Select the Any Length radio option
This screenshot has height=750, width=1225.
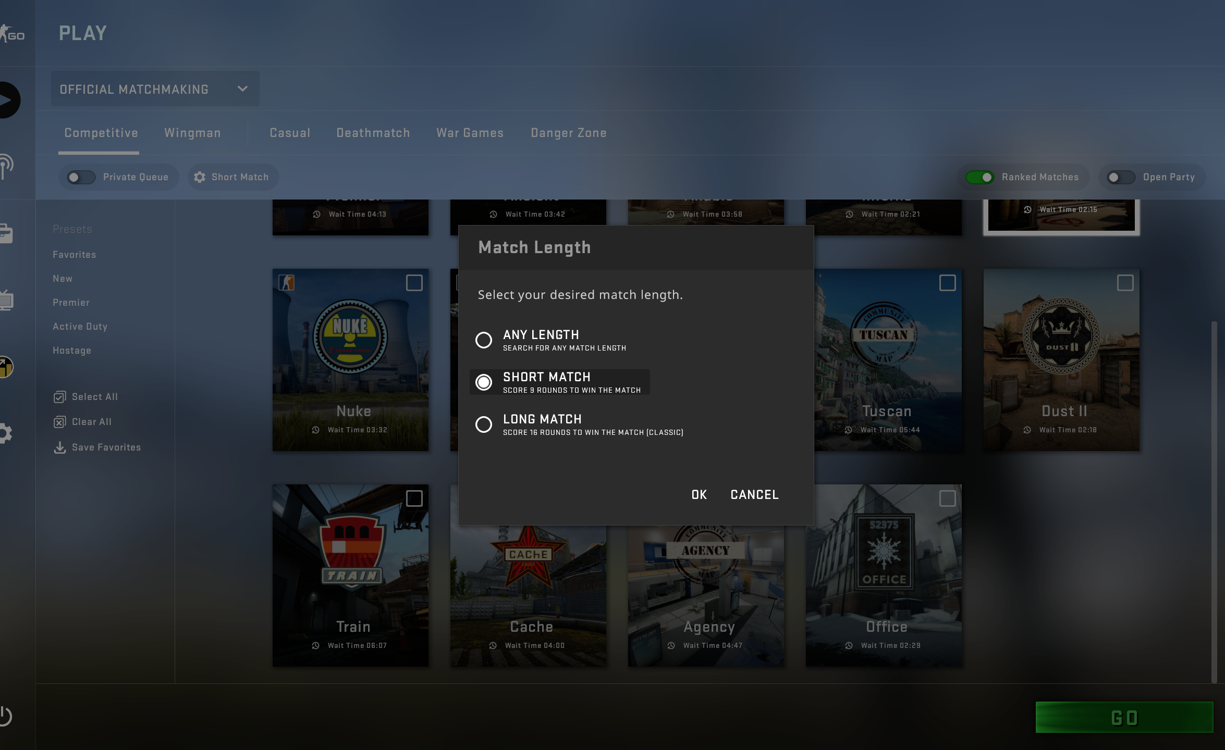tap(484, 340)
